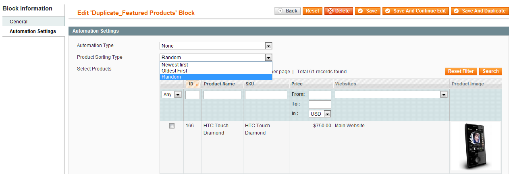Select 'Random' in sorting list
The image size is (511, 174).
pyautogui.click(x=216, y=77)
